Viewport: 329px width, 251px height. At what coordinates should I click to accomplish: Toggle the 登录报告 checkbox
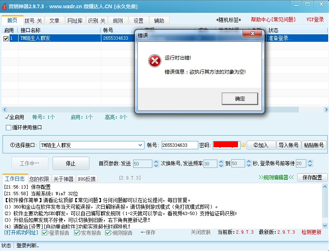(46, 232)
